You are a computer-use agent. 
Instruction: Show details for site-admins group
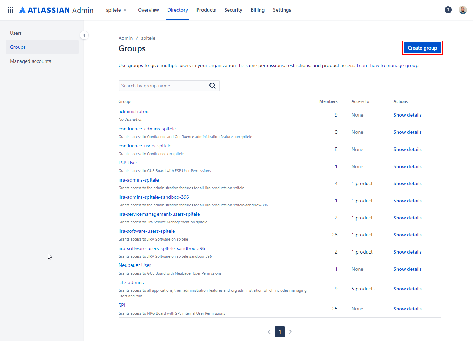coord(407,289)
